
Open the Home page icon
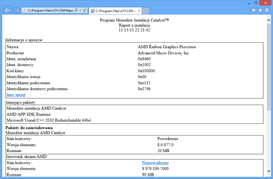click(254, 10)
